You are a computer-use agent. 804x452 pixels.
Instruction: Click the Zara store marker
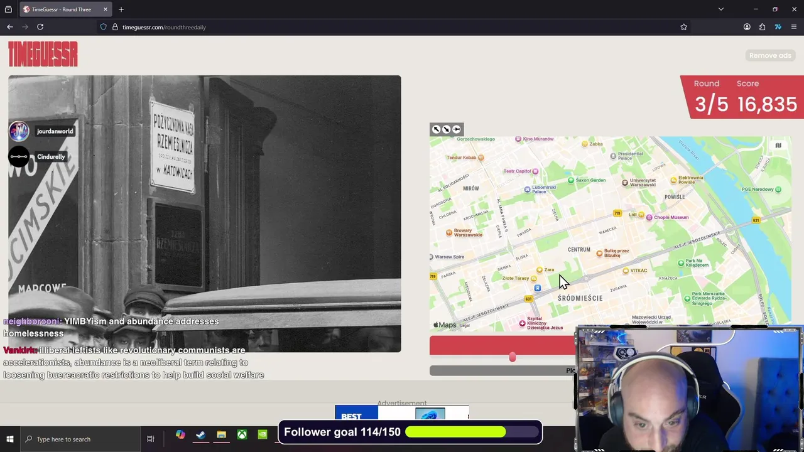[x=540, y=270]
